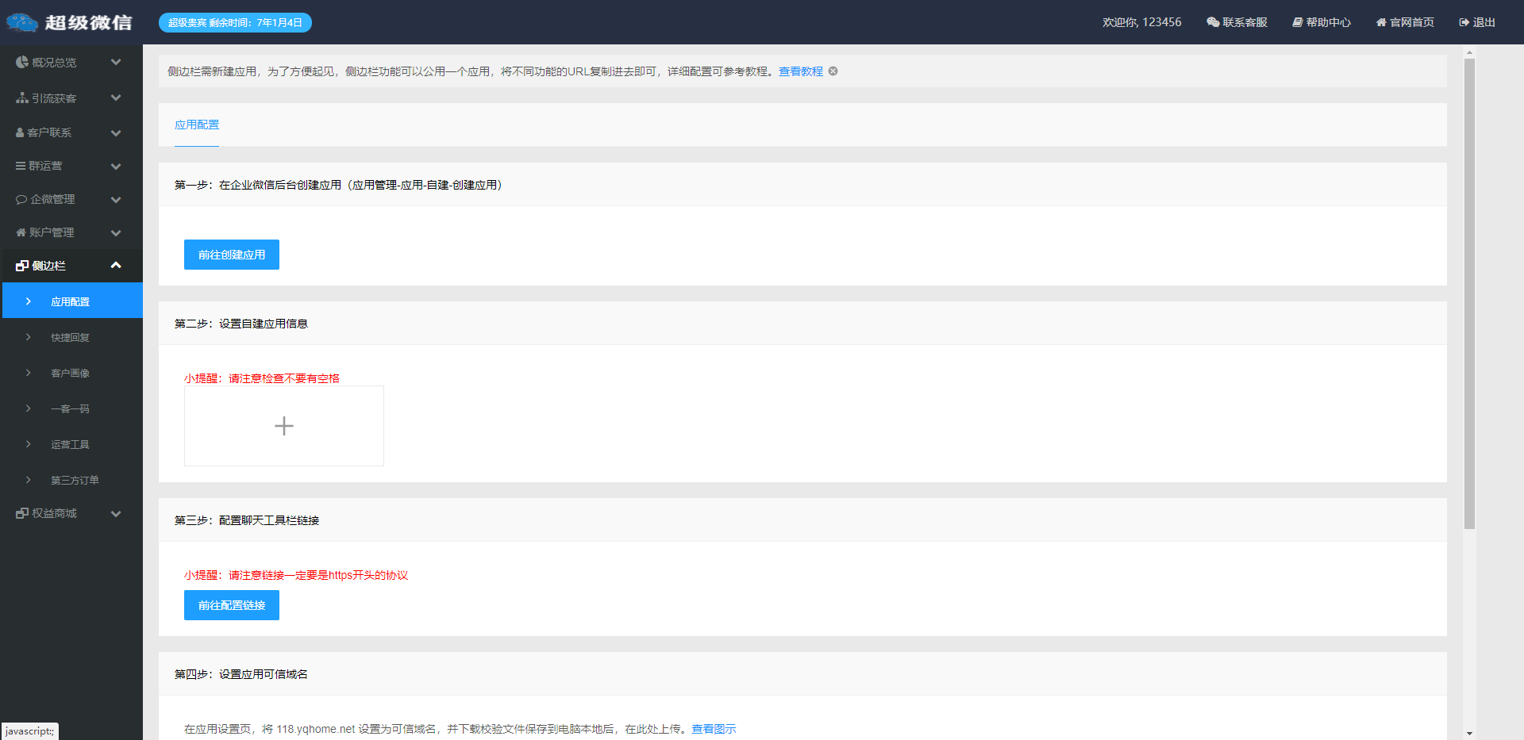Click the 官网首页 text link

click(1412, 22)
